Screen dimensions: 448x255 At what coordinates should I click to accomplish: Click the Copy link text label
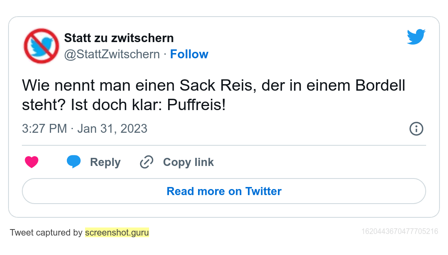pos(188,162)
